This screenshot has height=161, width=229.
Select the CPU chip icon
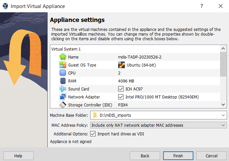[x=63, y=73]
